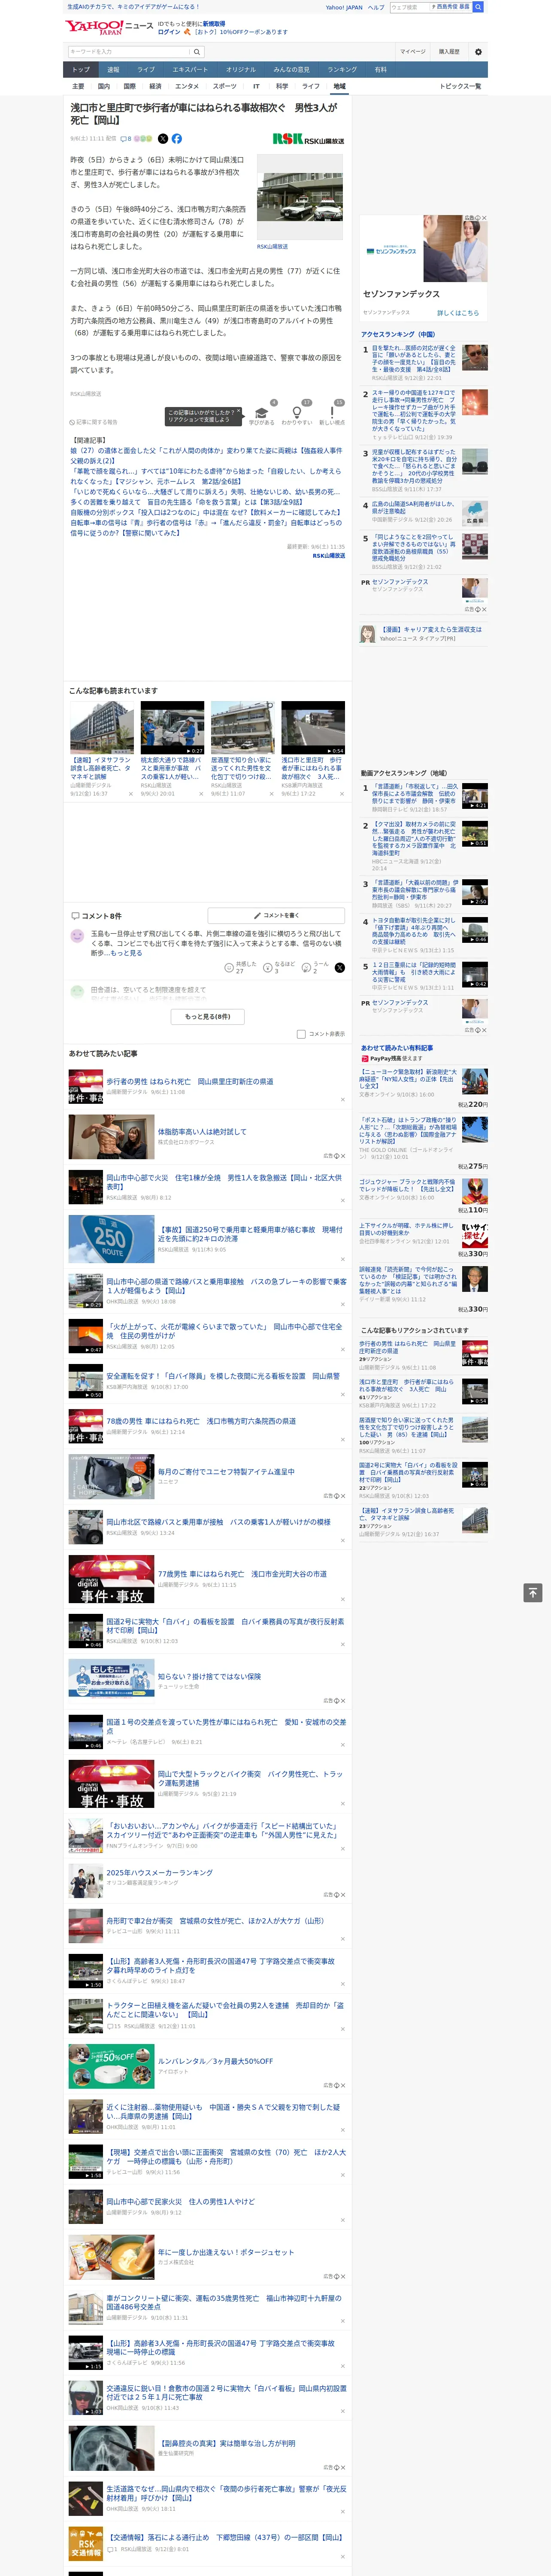Toggle the コメント非表示 checkbox
Screen dimensions: 551x2576
(301, 1034)
